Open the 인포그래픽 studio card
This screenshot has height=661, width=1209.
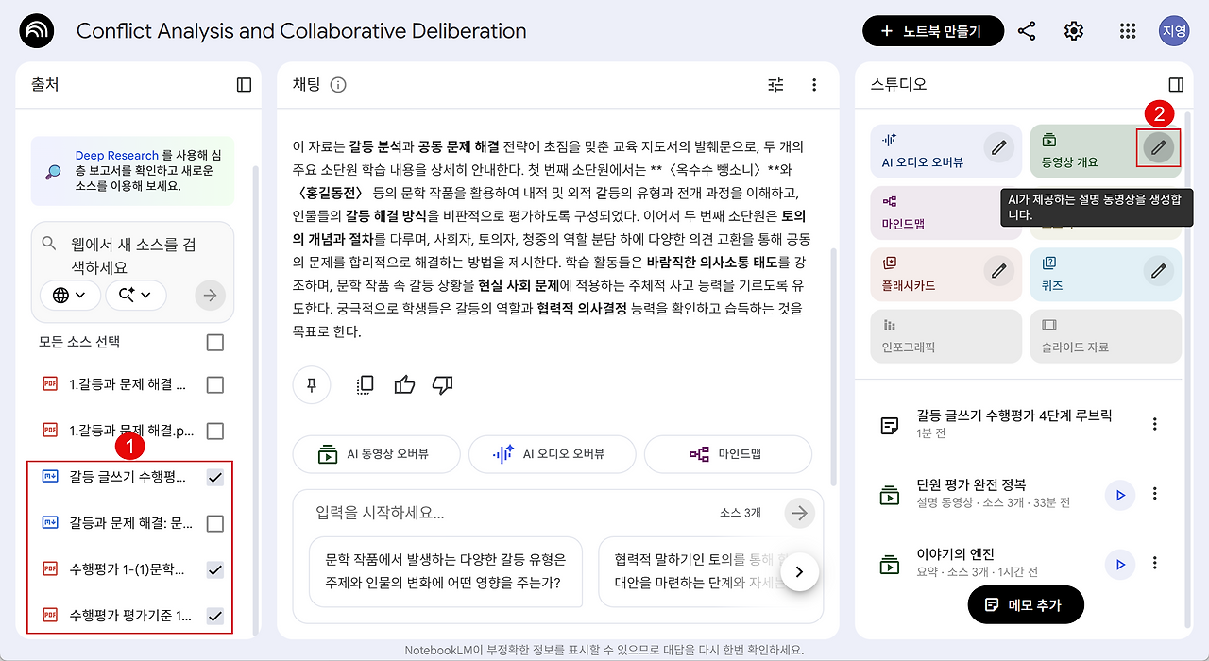tap(945, 336)
